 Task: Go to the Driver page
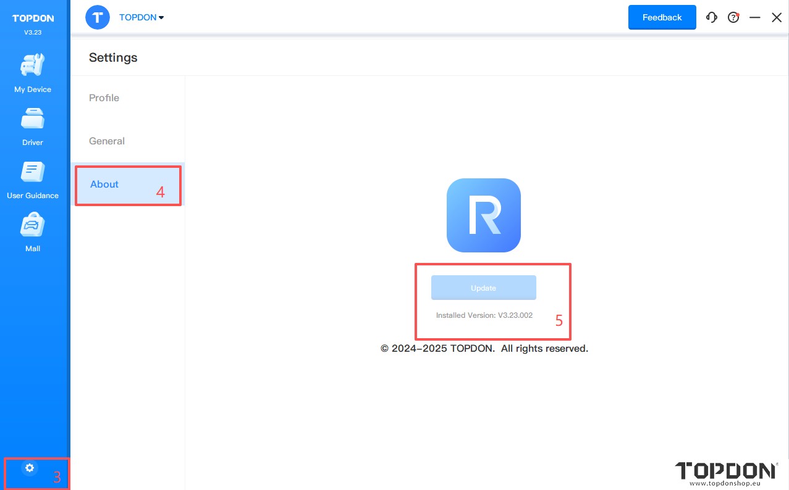tap(33, 127)
